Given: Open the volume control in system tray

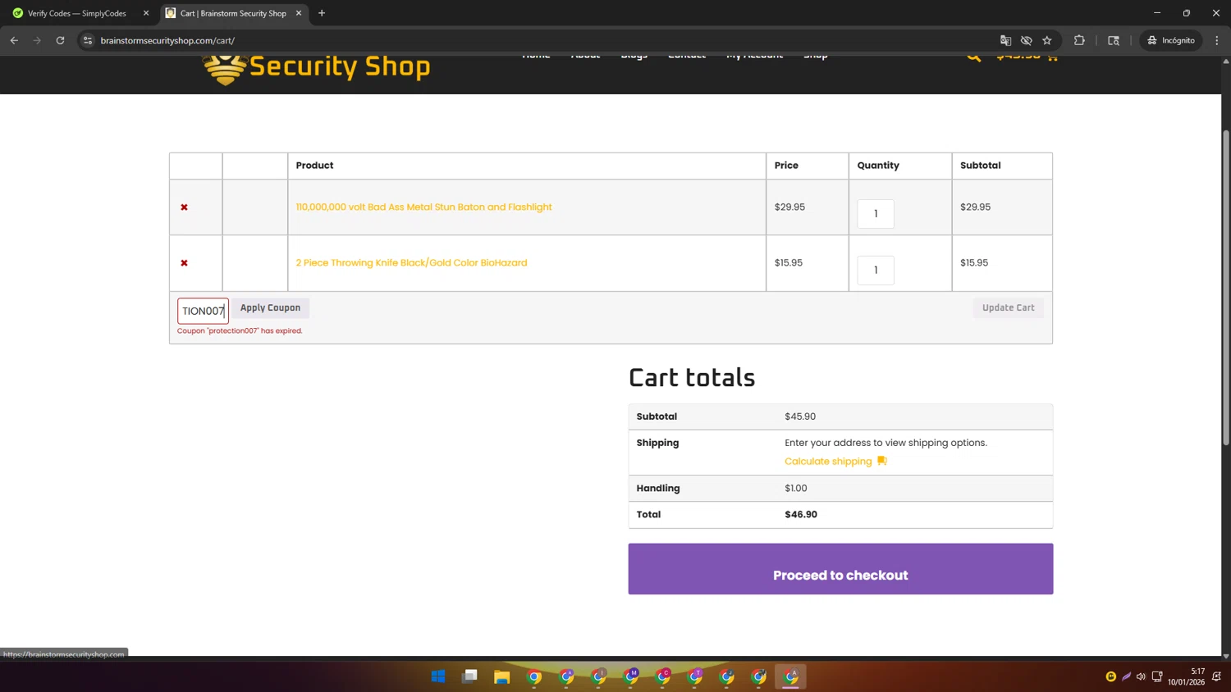Looking at the screenshot, I should (x=1141, y=676).
